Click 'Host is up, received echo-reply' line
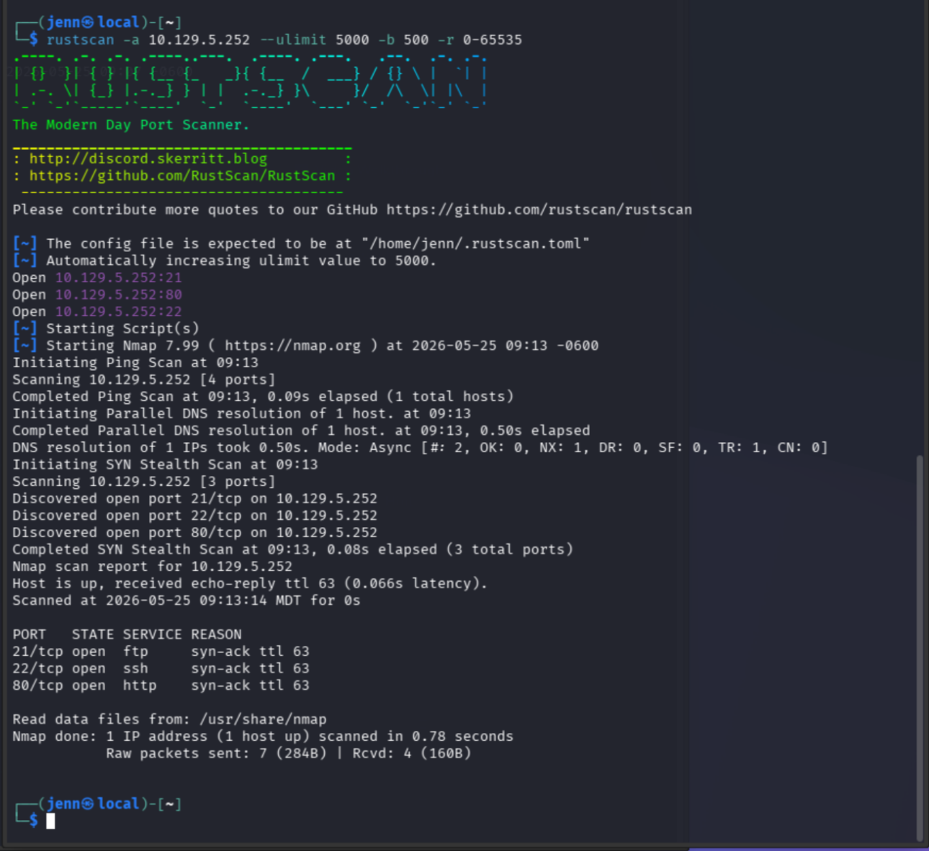 click(250, 584)
